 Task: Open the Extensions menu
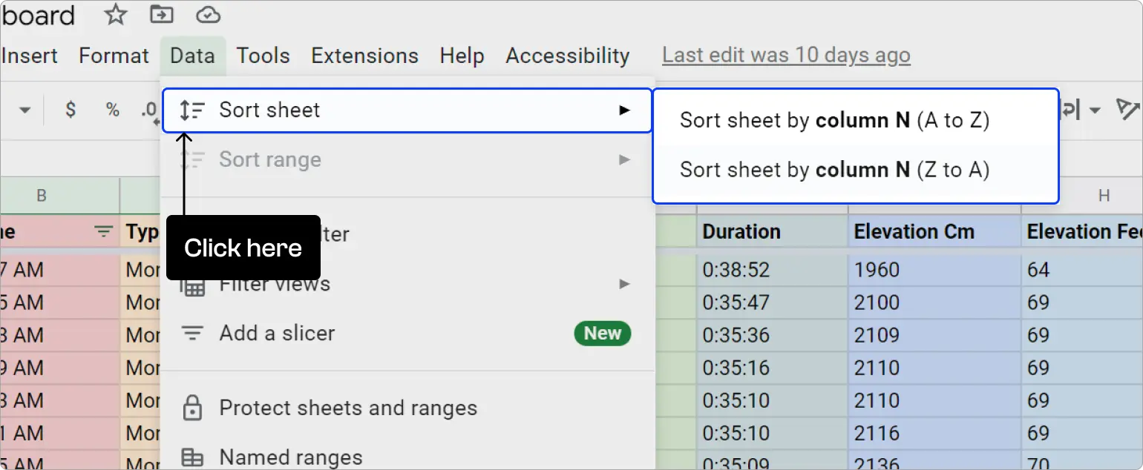(364, 55)
